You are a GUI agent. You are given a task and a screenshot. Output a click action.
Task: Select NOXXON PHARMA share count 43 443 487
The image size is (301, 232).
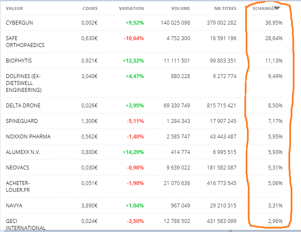(223, 136)
